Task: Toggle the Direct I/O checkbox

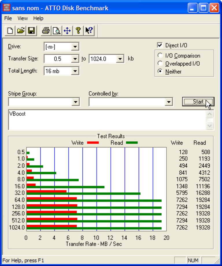Action: click(160, 45)
